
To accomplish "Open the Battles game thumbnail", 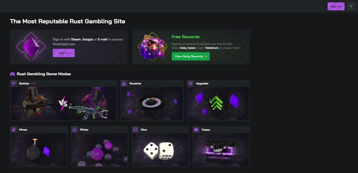I will (x=64, y=103).
